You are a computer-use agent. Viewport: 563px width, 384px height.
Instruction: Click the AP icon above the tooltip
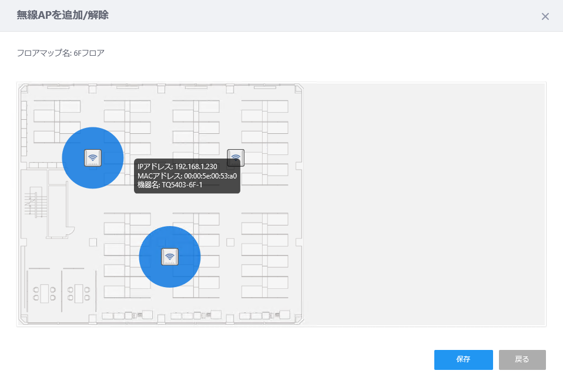[236, 157]
